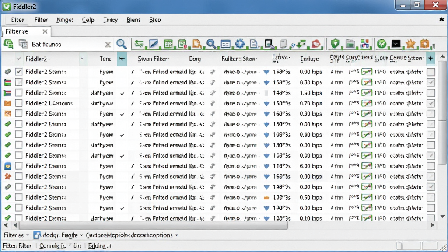Click the orange status icon in the 0.50 kips row
The width and height of the screenshot is (448, 252).
266,197
